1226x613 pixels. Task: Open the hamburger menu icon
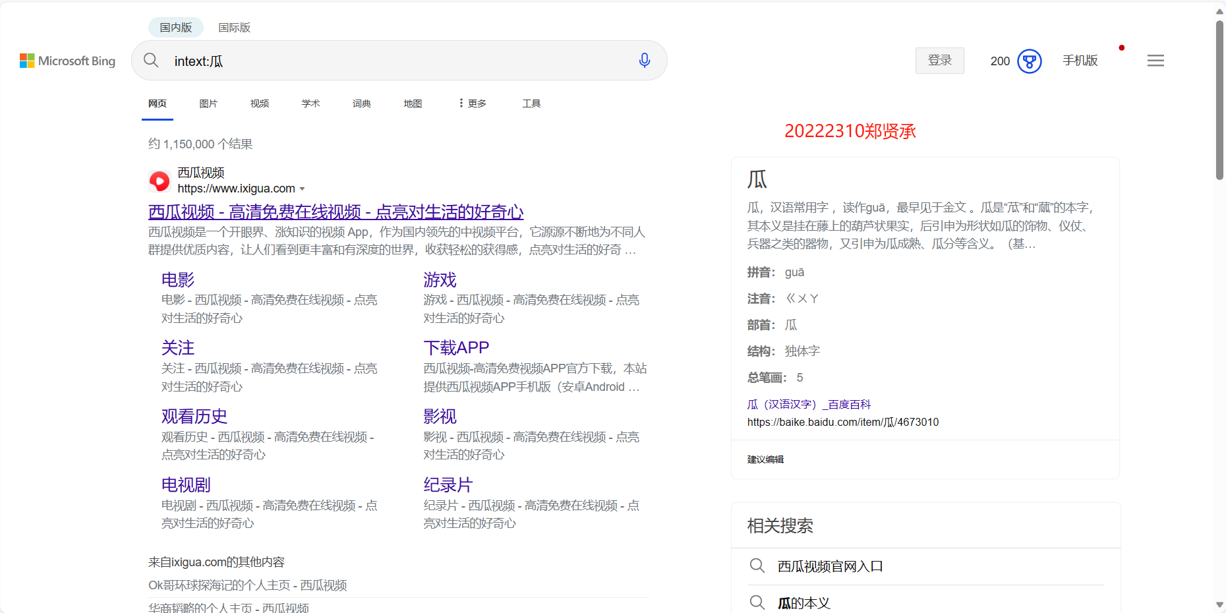pyautogui.click(x=1155, y=61)
